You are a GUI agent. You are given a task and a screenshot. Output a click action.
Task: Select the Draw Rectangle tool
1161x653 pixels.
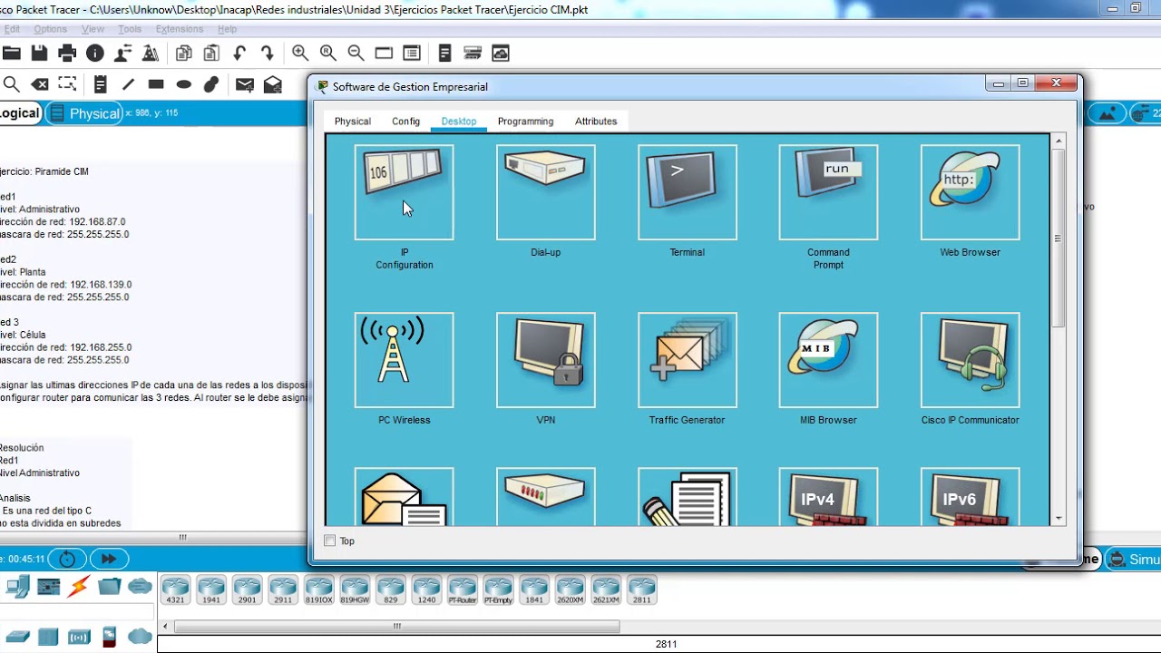click(x=156, y=84)
